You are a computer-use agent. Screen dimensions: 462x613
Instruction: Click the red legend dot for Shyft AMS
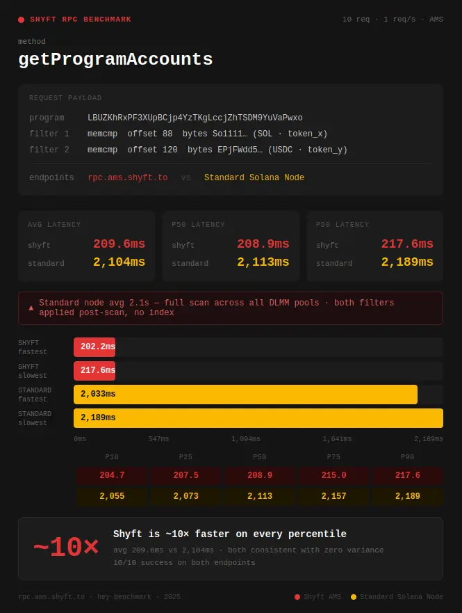tap(297, 597)
